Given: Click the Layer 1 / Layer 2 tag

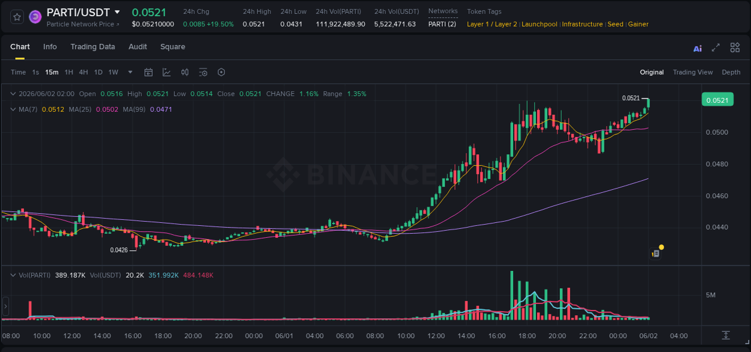Looking at the screenshot, I should [492, 24].
